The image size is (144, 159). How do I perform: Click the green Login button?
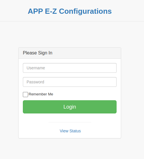click(70, 107)
